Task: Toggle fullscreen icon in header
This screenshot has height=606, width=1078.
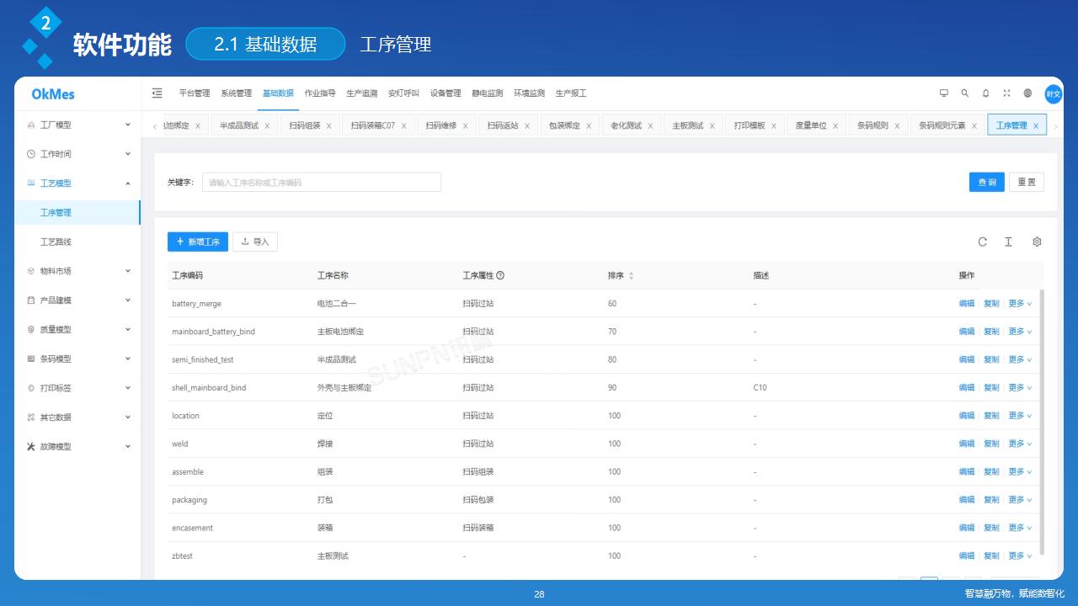Action: point(1006,93)
